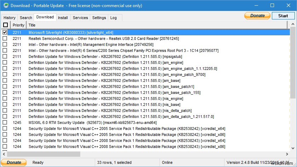The image size is (297, 167).
Task: Minimize the Portable Update window
Action: click(x=256, y=5)
